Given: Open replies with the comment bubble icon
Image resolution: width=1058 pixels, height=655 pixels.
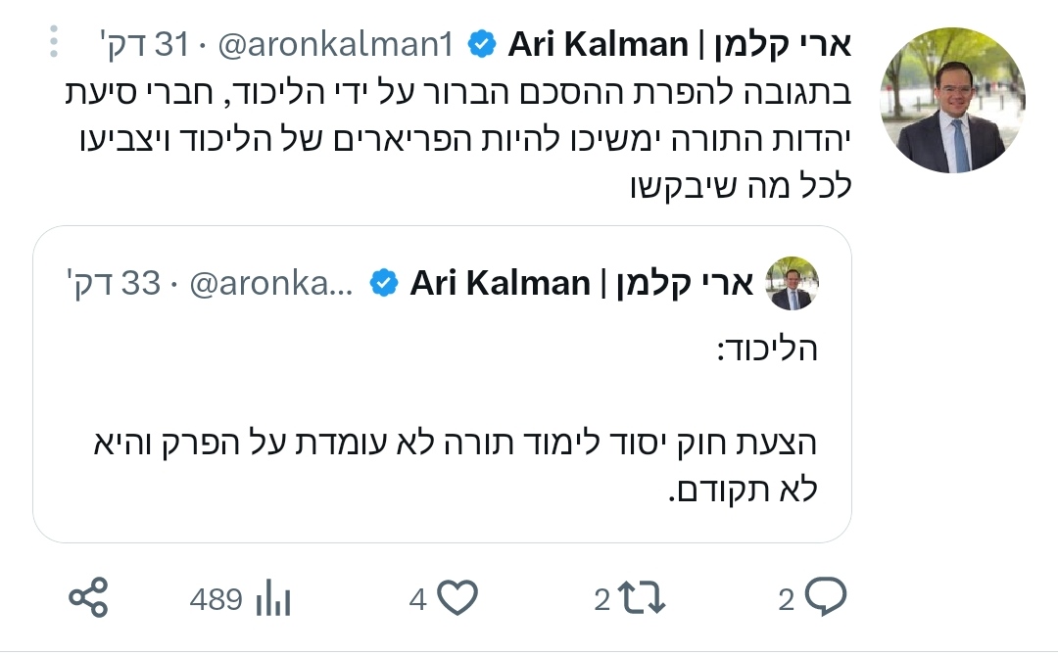Looking at the screenshot, I should [826, 596].
